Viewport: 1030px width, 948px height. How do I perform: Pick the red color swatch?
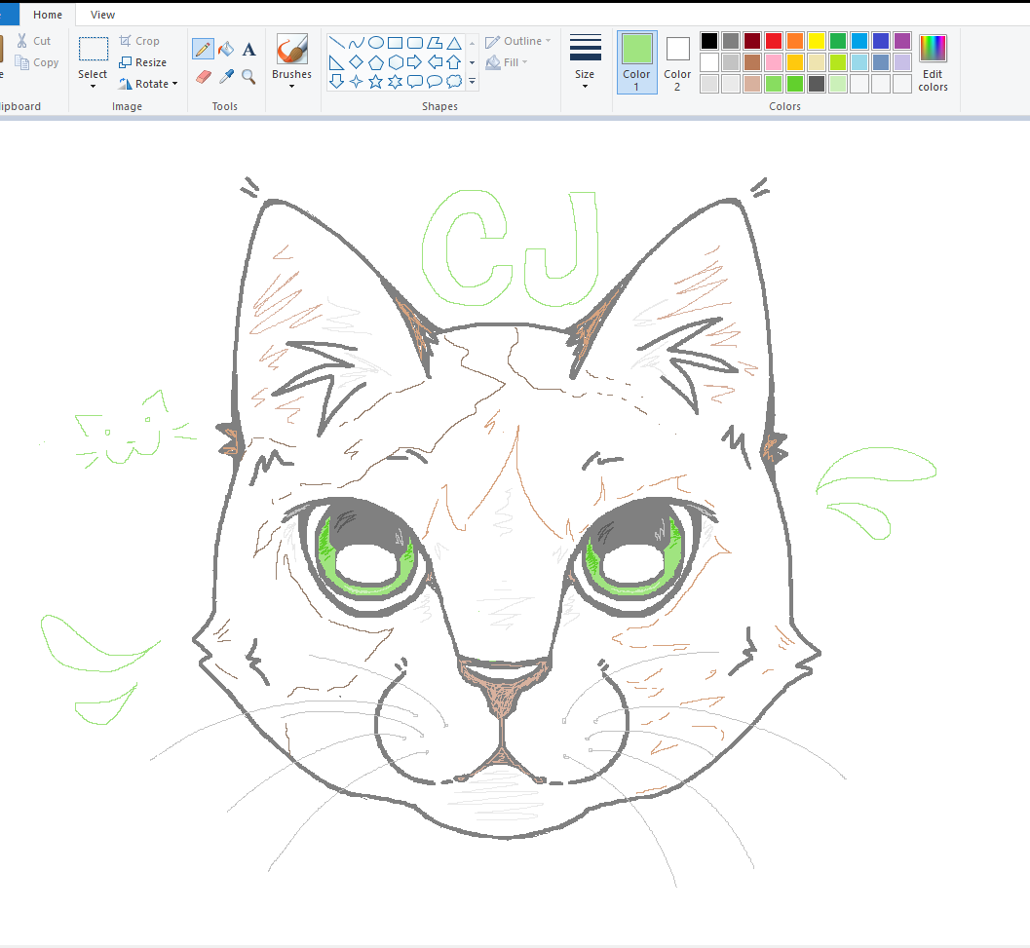774,41
